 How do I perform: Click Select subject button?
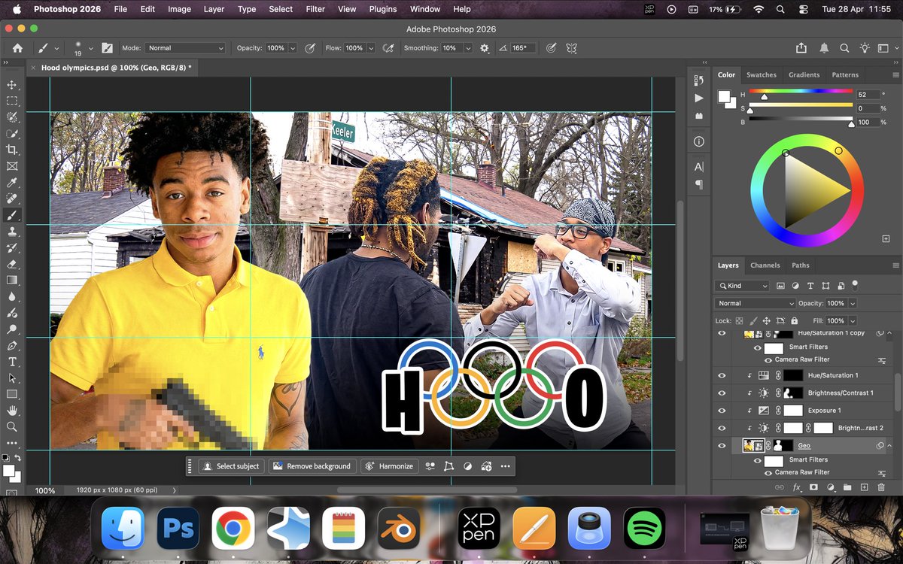point(231,466)
